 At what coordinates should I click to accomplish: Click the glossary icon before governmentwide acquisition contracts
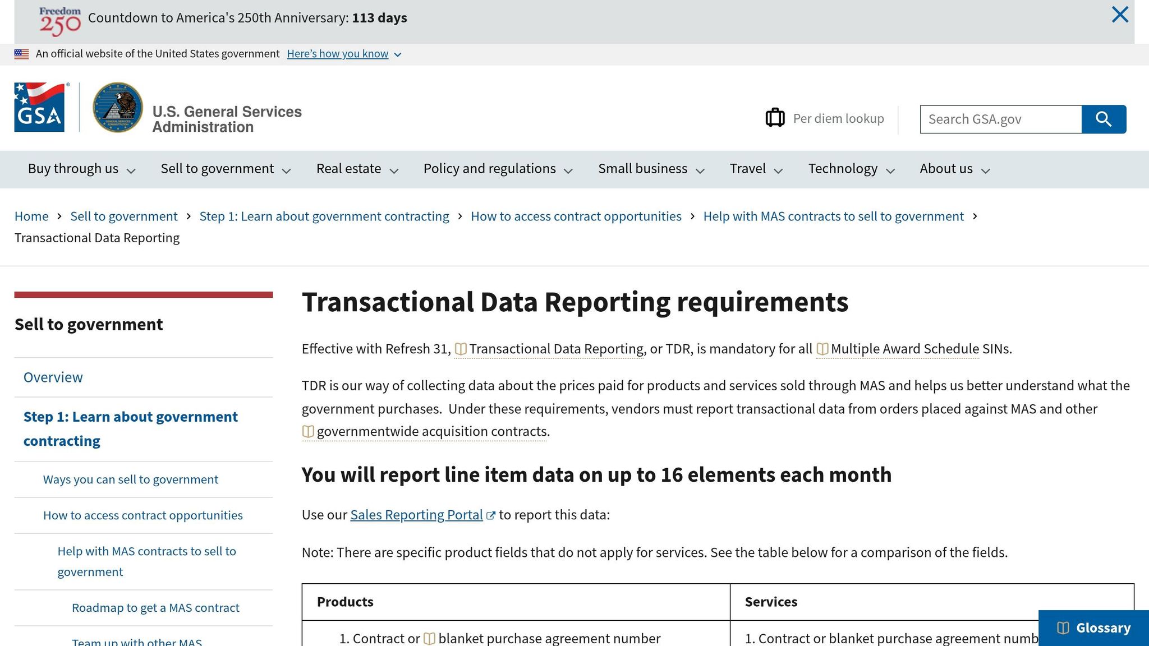pyautogui.click(x=308, y=432)
